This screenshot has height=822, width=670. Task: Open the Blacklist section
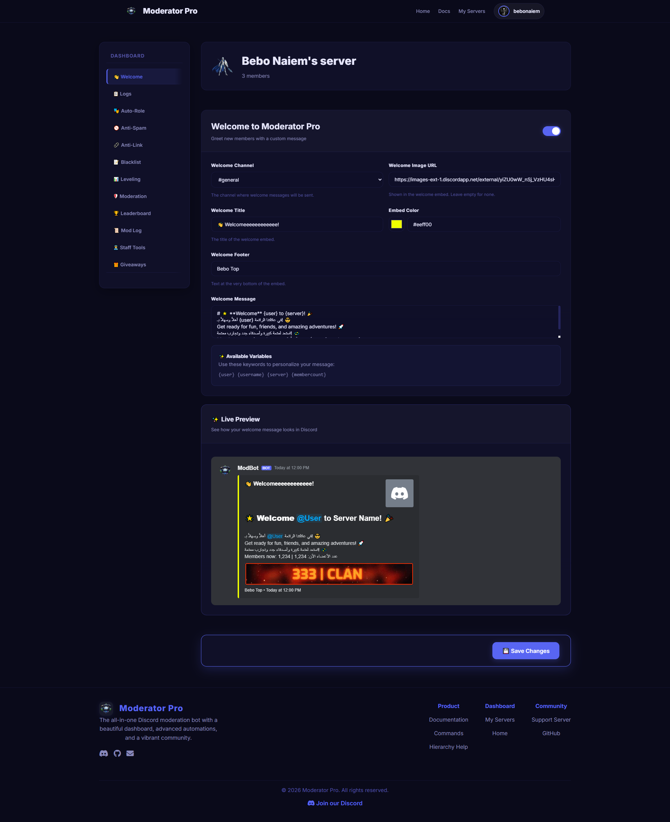tap(144, 162)
